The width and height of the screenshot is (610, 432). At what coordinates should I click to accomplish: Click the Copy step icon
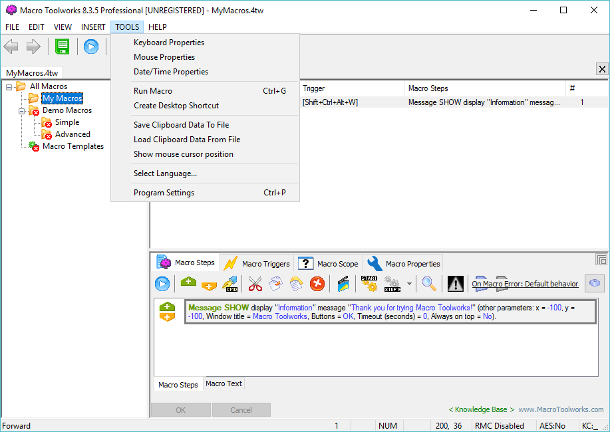[276, 284]
